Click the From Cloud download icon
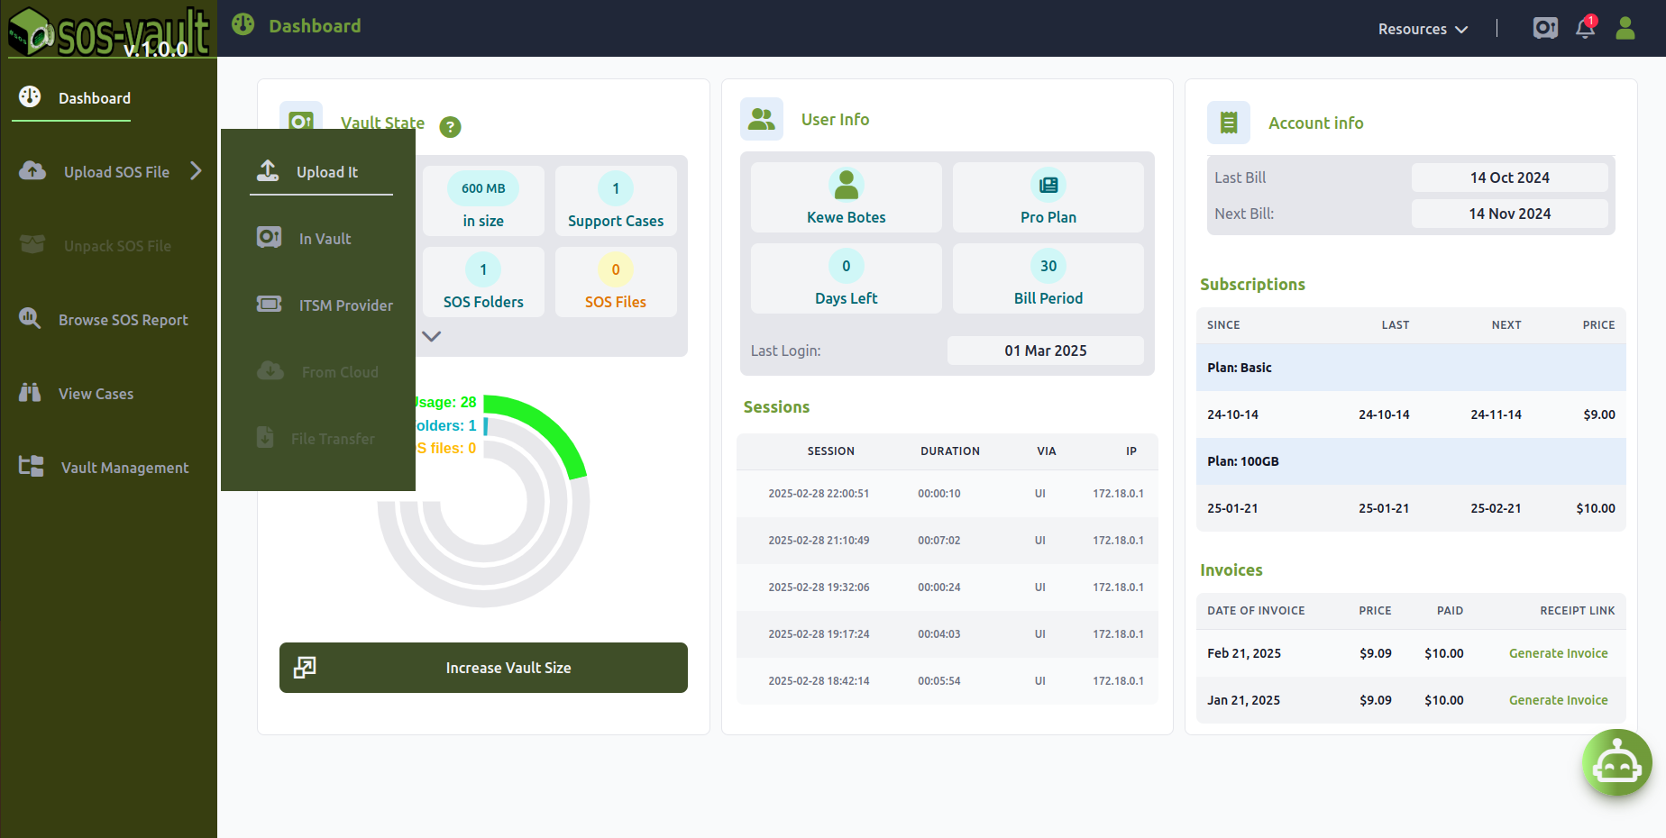Viewport: 1666px width, 838px height. [x=270, y=370]
